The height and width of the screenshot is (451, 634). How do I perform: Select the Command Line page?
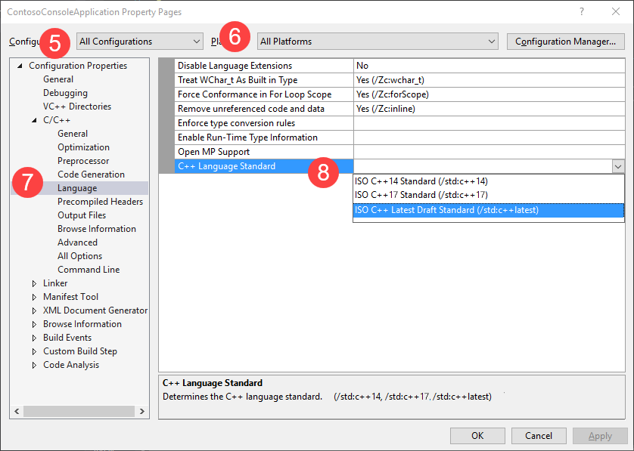(x=89, y=269)
